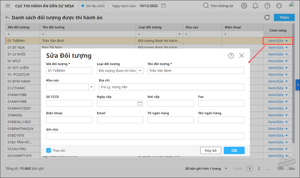Open the hamburger main menu
The height and width of the screenshot is (178, 300).
click(8, 6)
